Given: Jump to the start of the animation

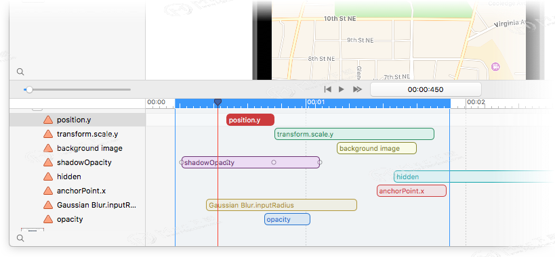Looking at the screenshot, I should [x=328, y=89].
